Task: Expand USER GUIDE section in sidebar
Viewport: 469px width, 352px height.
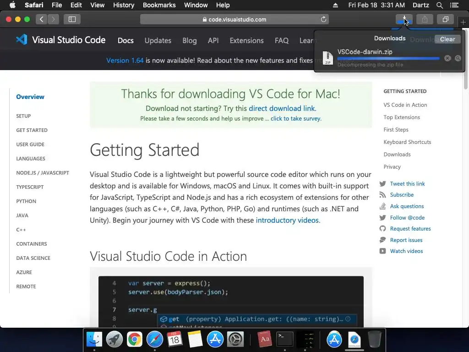Action: pos(30,144)
